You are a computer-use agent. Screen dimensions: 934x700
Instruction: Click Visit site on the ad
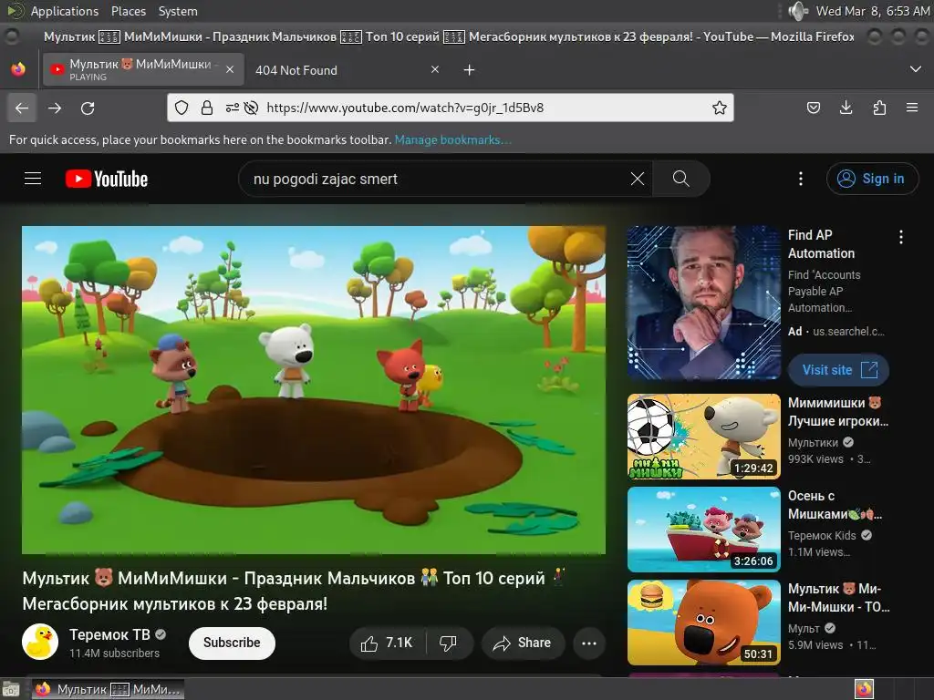pos(839,370)
